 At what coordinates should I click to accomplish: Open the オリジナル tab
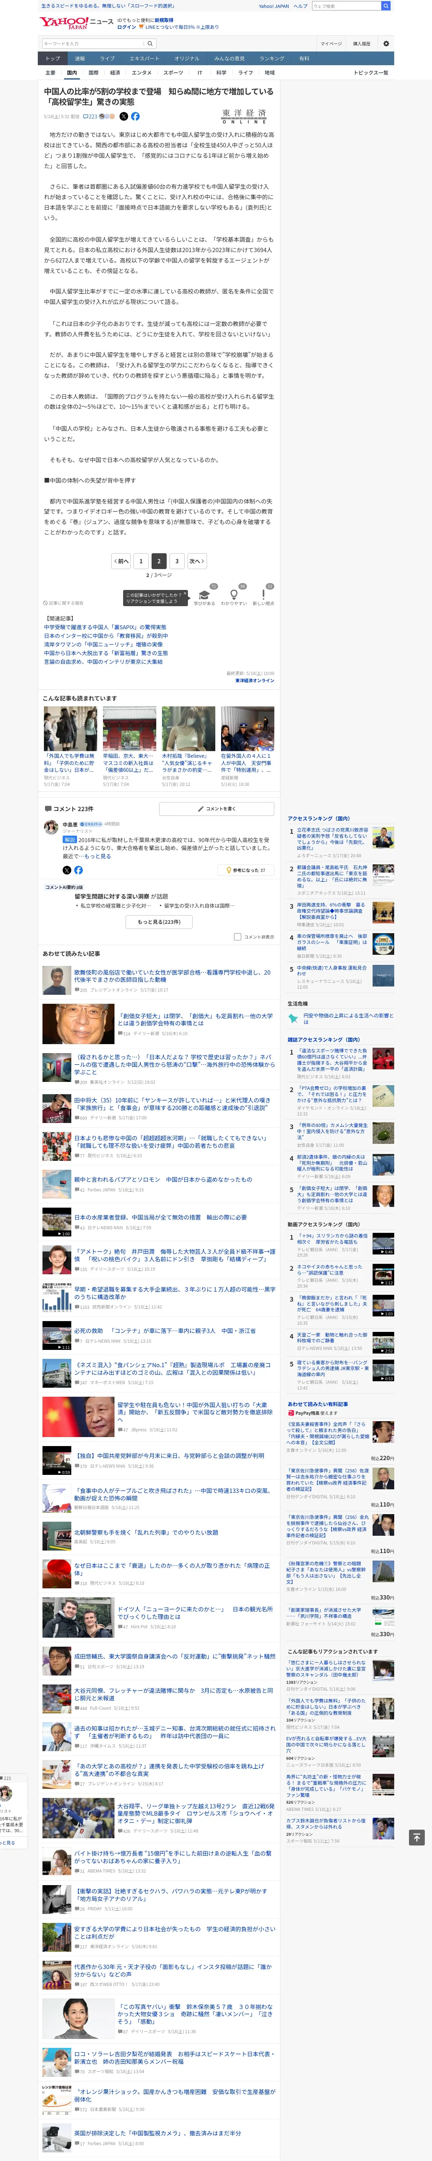tap(187, 59)
